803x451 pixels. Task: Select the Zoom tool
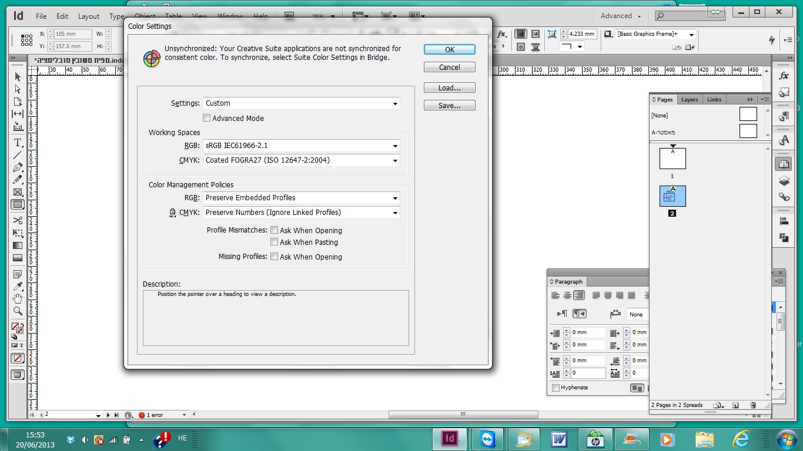tap(18, 311)
